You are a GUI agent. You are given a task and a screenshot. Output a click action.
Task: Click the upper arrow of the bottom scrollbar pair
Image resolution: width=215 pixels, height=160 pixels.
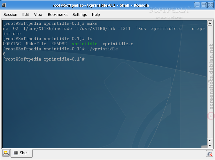click(x=210, y=141)
